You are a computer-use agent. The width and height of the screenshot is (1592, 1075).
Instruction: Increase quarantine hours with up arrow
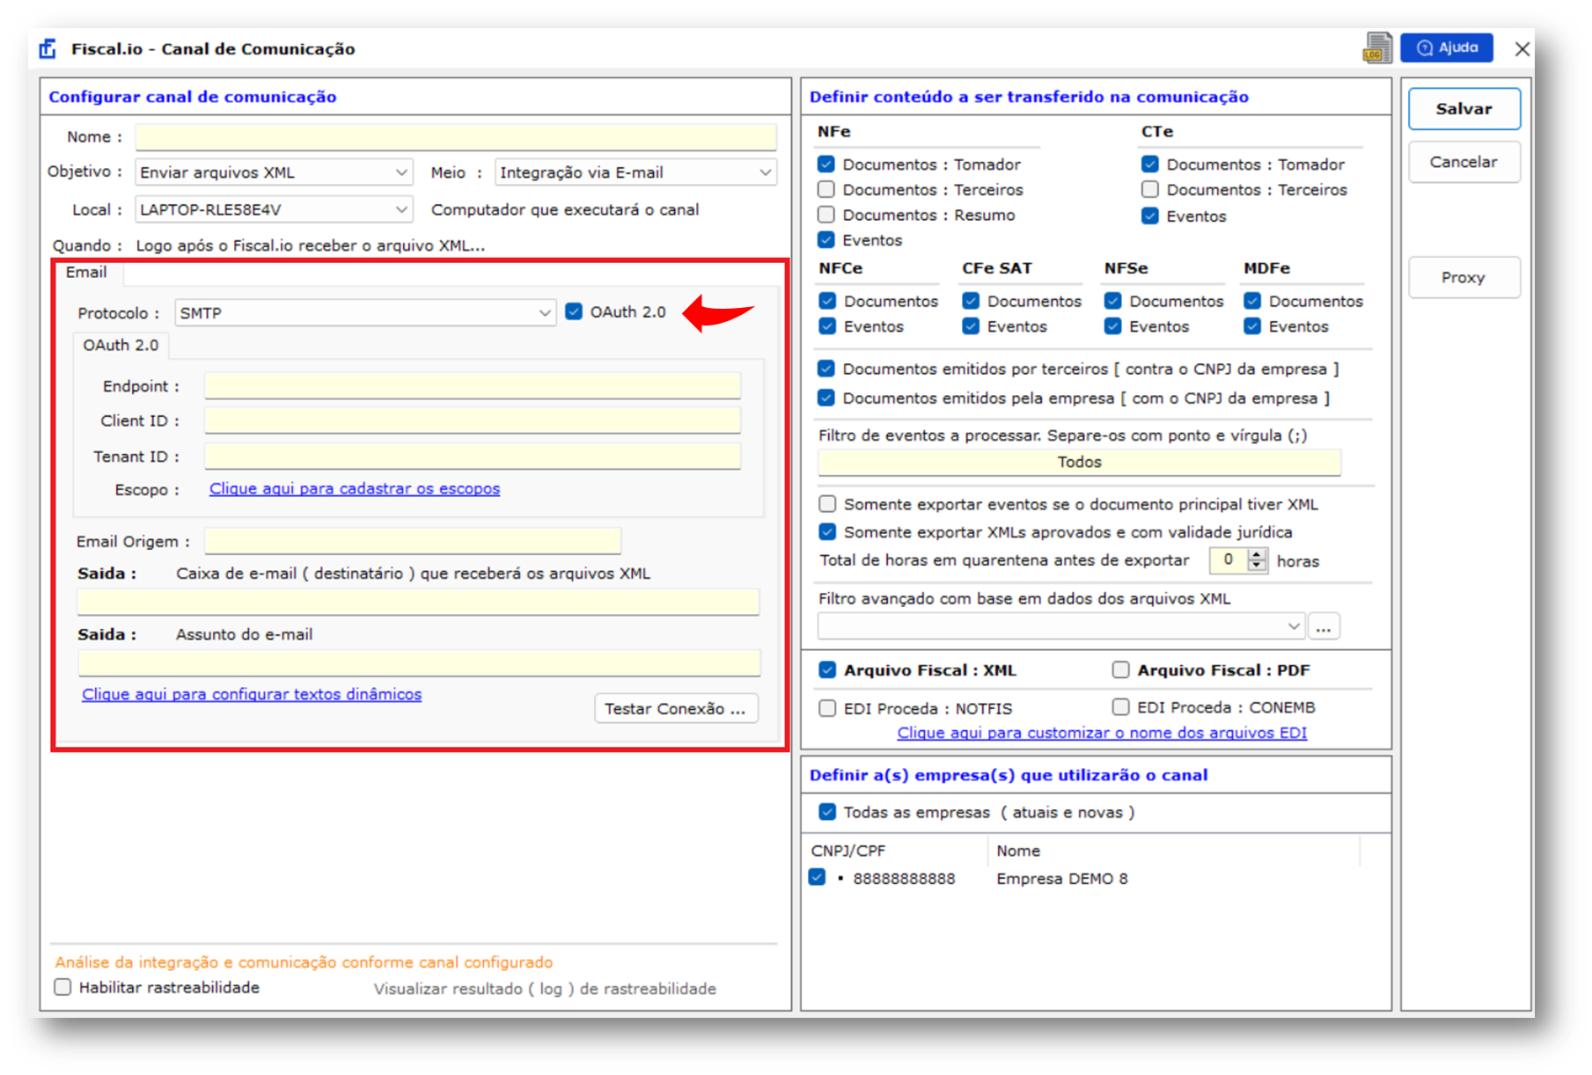pos(1257,554)
